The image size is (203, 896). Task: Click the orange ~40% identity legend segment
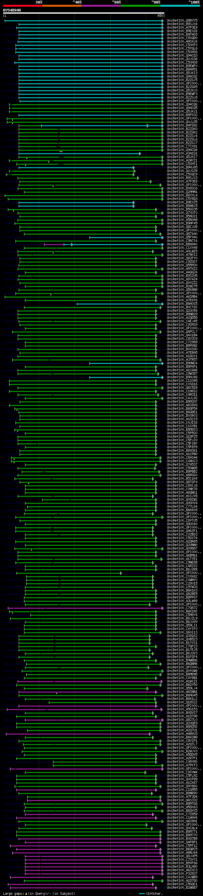pos(62,6)
